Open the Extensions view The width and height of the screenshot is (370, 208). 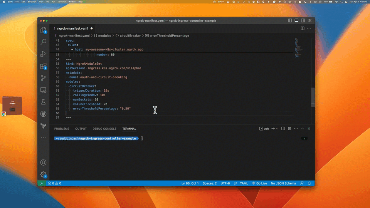(x=43, y=66)
